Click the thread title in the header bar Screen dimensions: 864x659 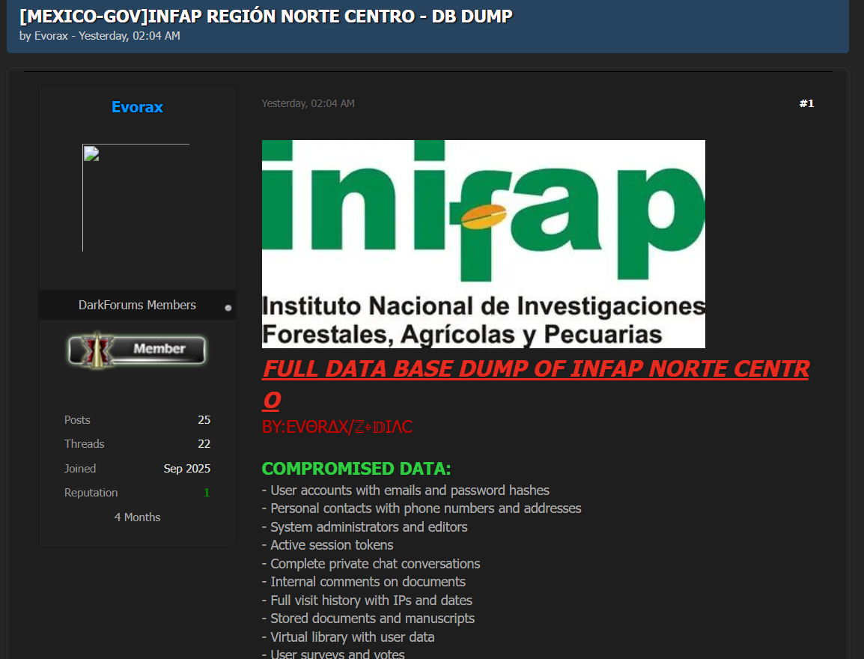[266, 16]
